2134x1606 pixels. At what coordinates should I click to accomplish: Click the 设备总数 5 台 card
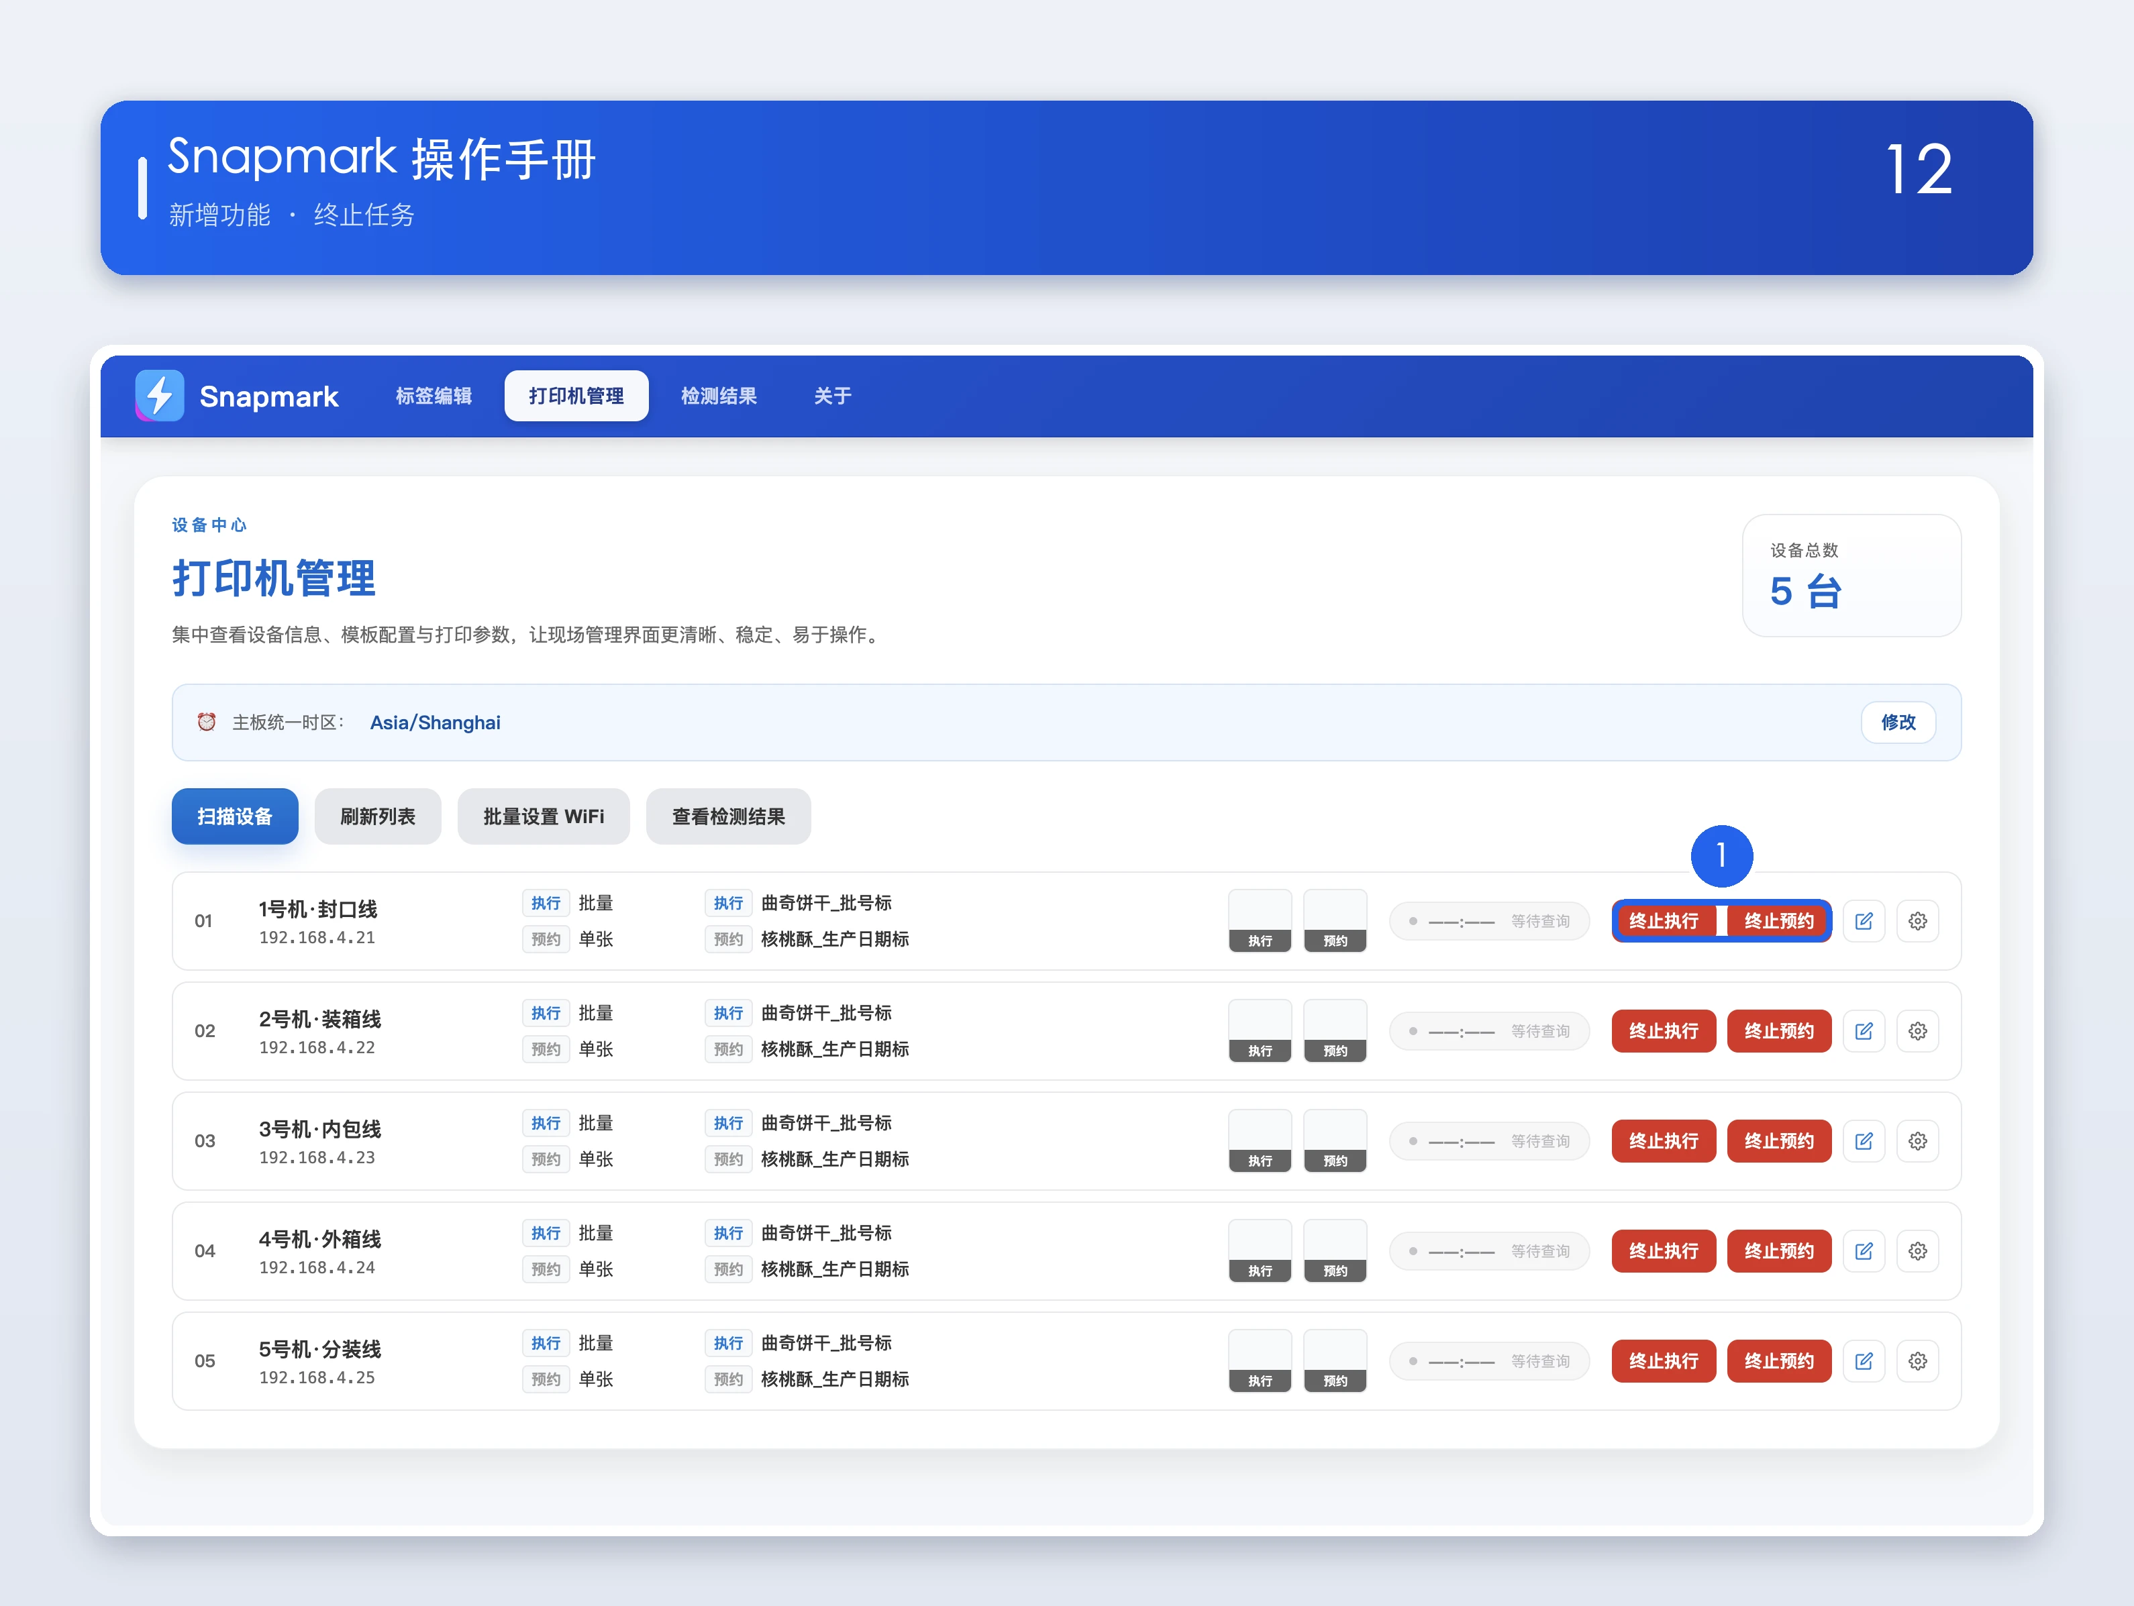point(1851,575)
